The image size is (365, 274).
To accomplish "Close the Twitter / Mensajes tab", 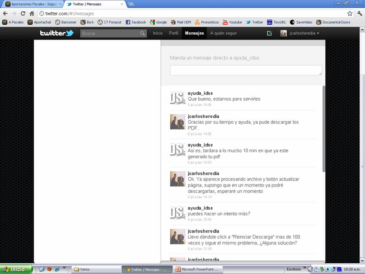I will [x=122, y=4].
